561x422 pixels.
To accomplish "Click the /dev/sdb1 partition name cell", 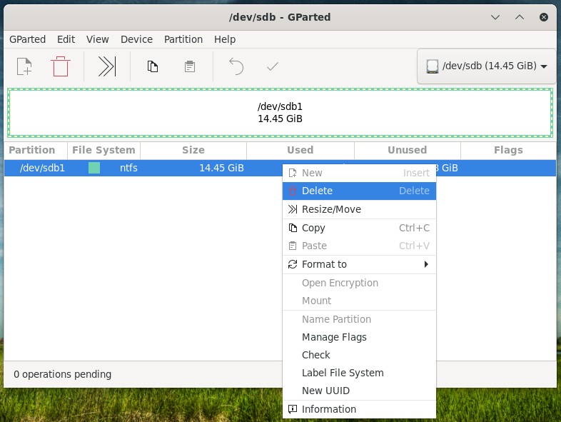I will [42, 168].
